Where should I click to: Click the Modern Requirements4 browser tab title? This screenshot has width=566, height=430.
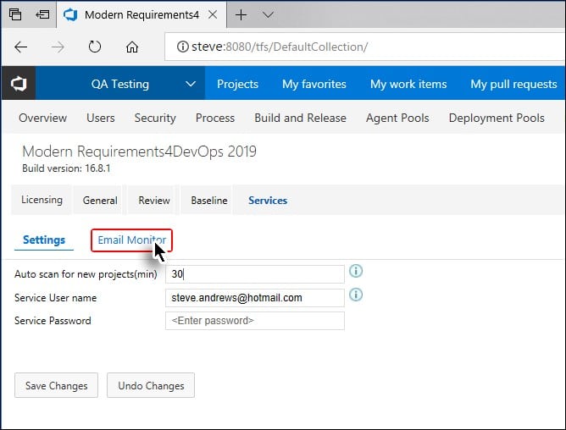[x=141, y=14]
